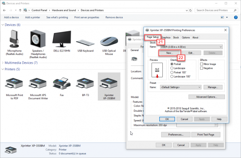Select the Microphone (Realtek Audio) device icon
241x158 pixels.
[x=14, y=39]
